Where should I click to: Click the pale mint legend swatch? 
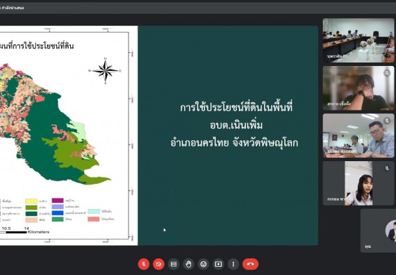(94, 211)
